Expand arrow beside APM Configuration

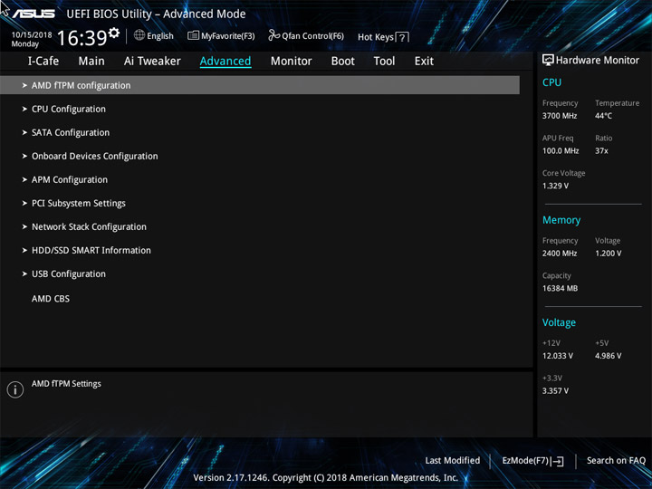[24, 179]
